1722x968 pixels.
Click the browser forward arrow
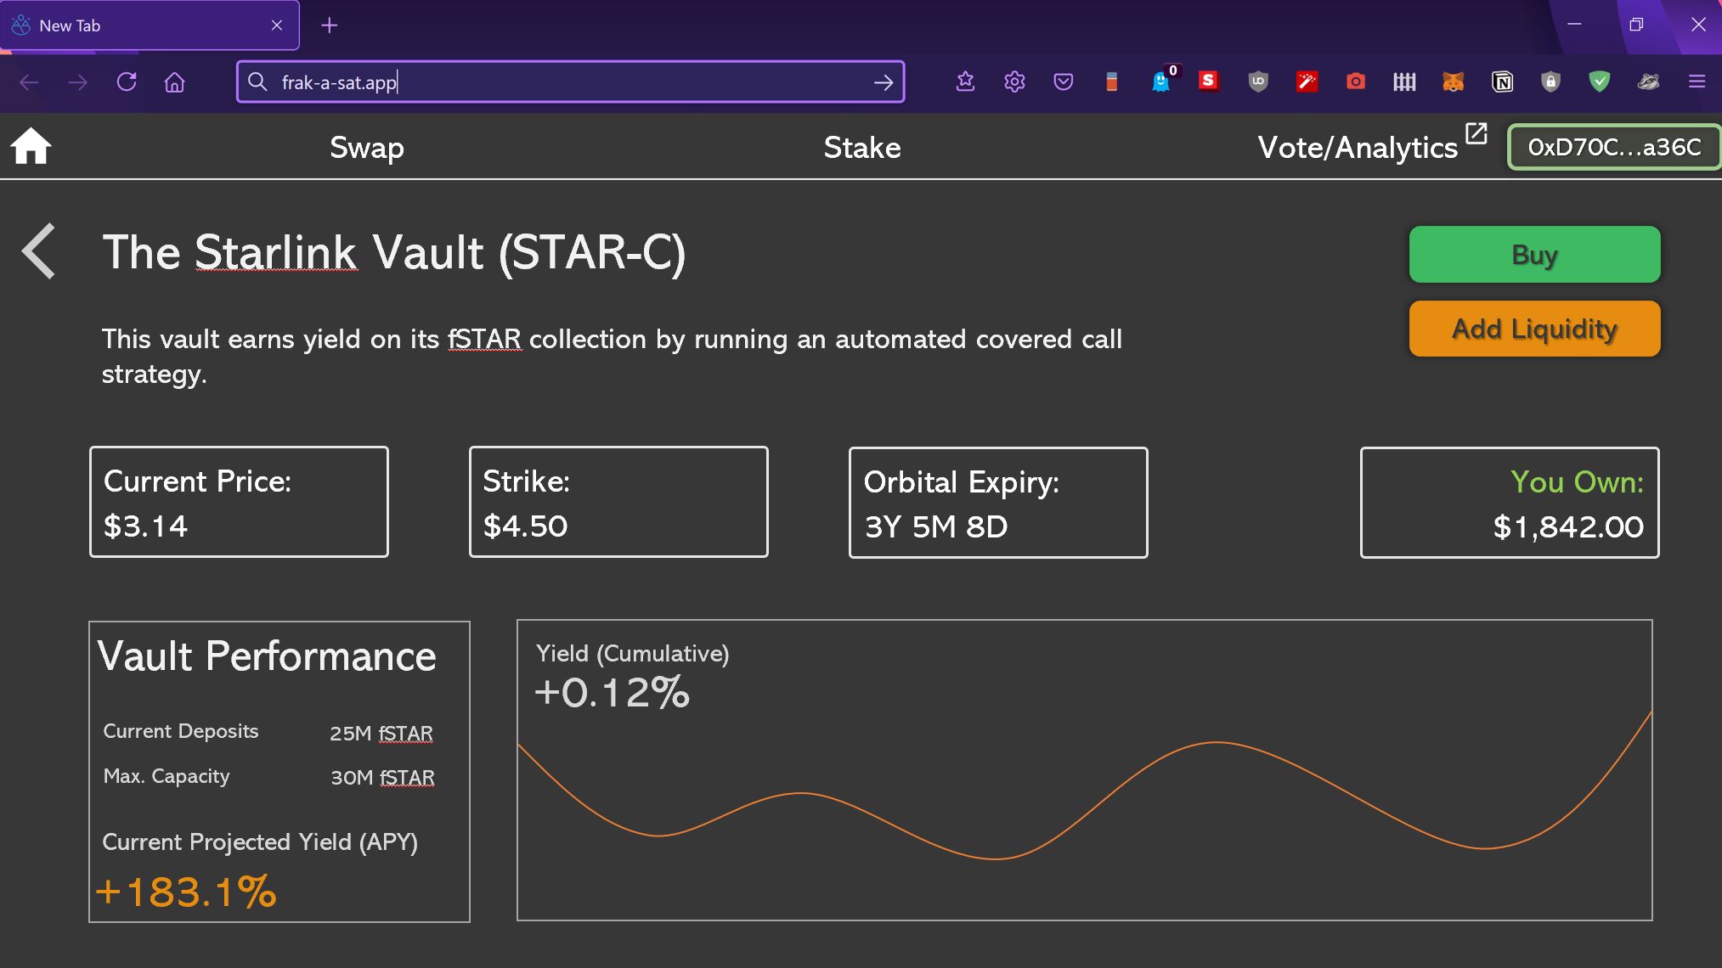pyautogui.click(x=77, y=82)
